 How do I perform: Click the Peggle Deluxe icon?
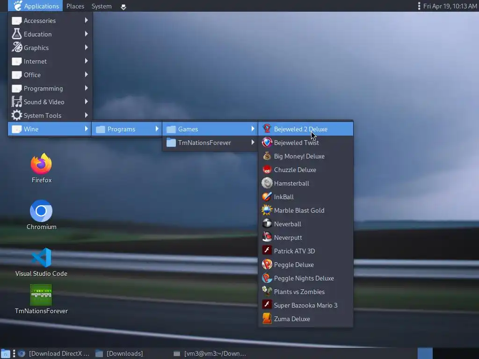pos(267,265)
